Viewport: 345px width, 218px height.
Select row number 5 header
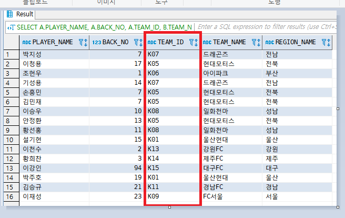[x=12, y=92]
